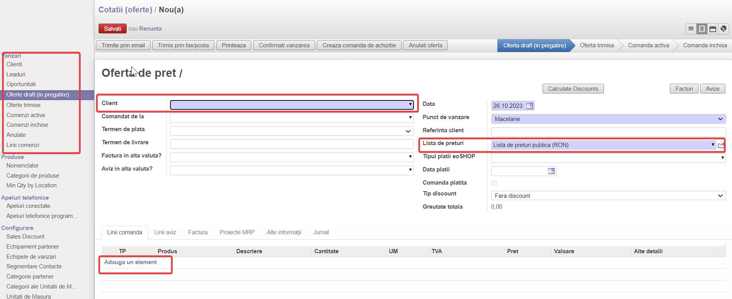Open the graph pie chart view
732x299 pixels.
(x=723, y=29)
